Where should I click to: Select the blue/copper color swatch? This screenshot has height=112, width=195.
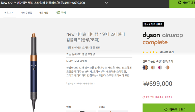(x=145, y=67)
